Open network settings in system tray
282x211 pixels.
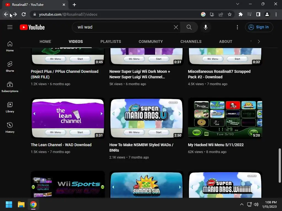[249, 204]
